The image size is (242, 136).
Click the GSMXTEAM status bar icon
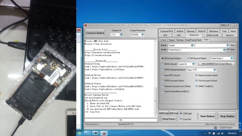point(216,128)
